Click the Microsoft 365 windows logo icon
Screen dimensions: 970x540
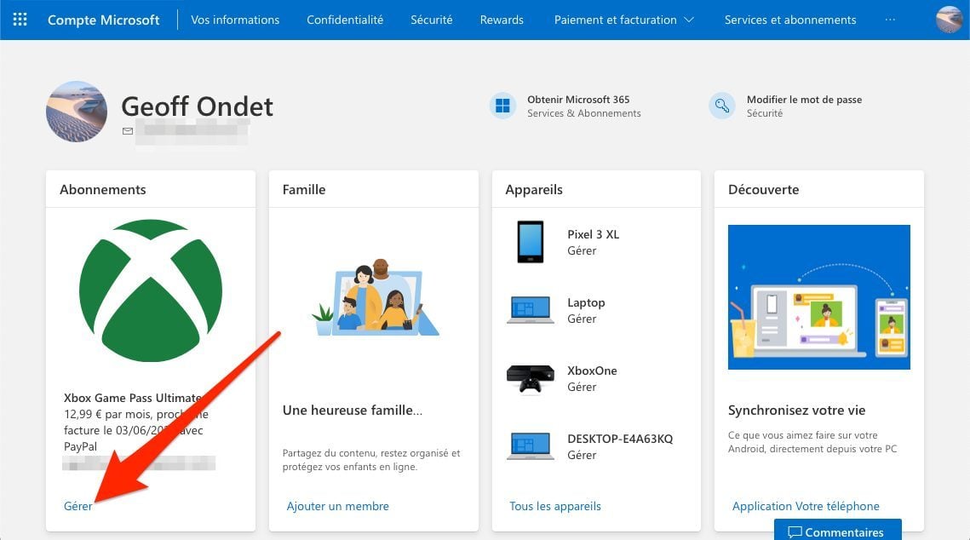(x=503, y=106)
